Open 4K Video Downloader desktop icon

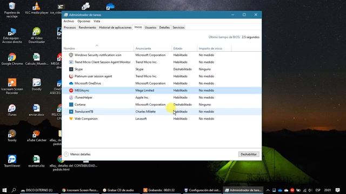(36, 35)
